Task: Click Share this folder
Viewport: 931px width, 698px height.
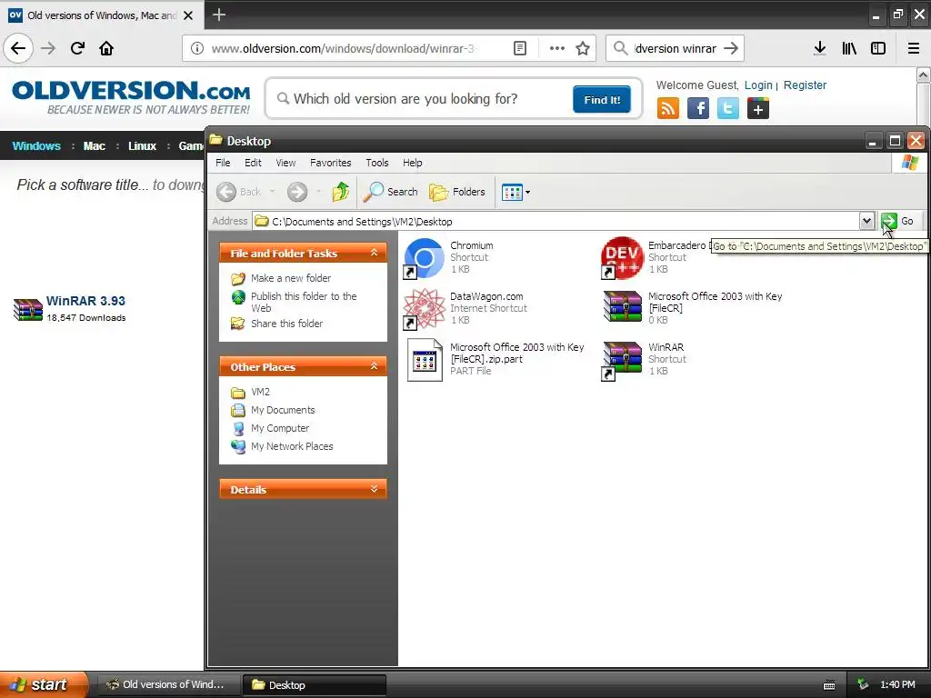Action: pos(286,324)
